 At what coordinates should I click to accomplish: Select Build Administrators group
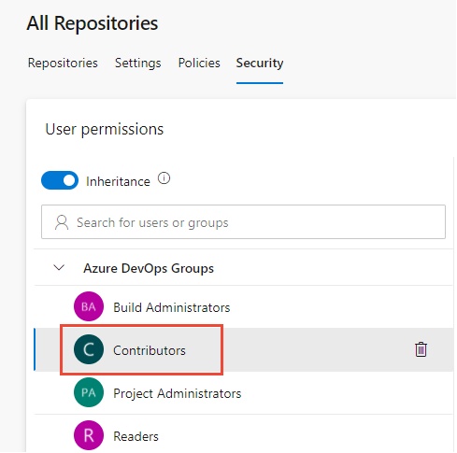[243, 307]
